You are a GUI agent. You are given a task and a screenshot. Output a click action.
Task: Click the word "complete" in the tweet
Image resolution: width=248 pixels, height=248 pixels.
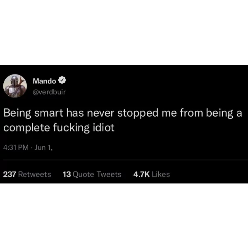tap(26, 128)
